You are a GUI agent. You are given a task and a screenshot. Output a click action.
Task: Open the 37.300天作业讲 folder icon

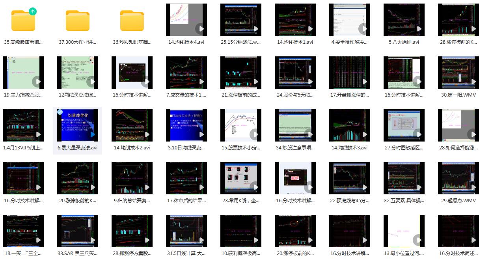pos(78,20)
